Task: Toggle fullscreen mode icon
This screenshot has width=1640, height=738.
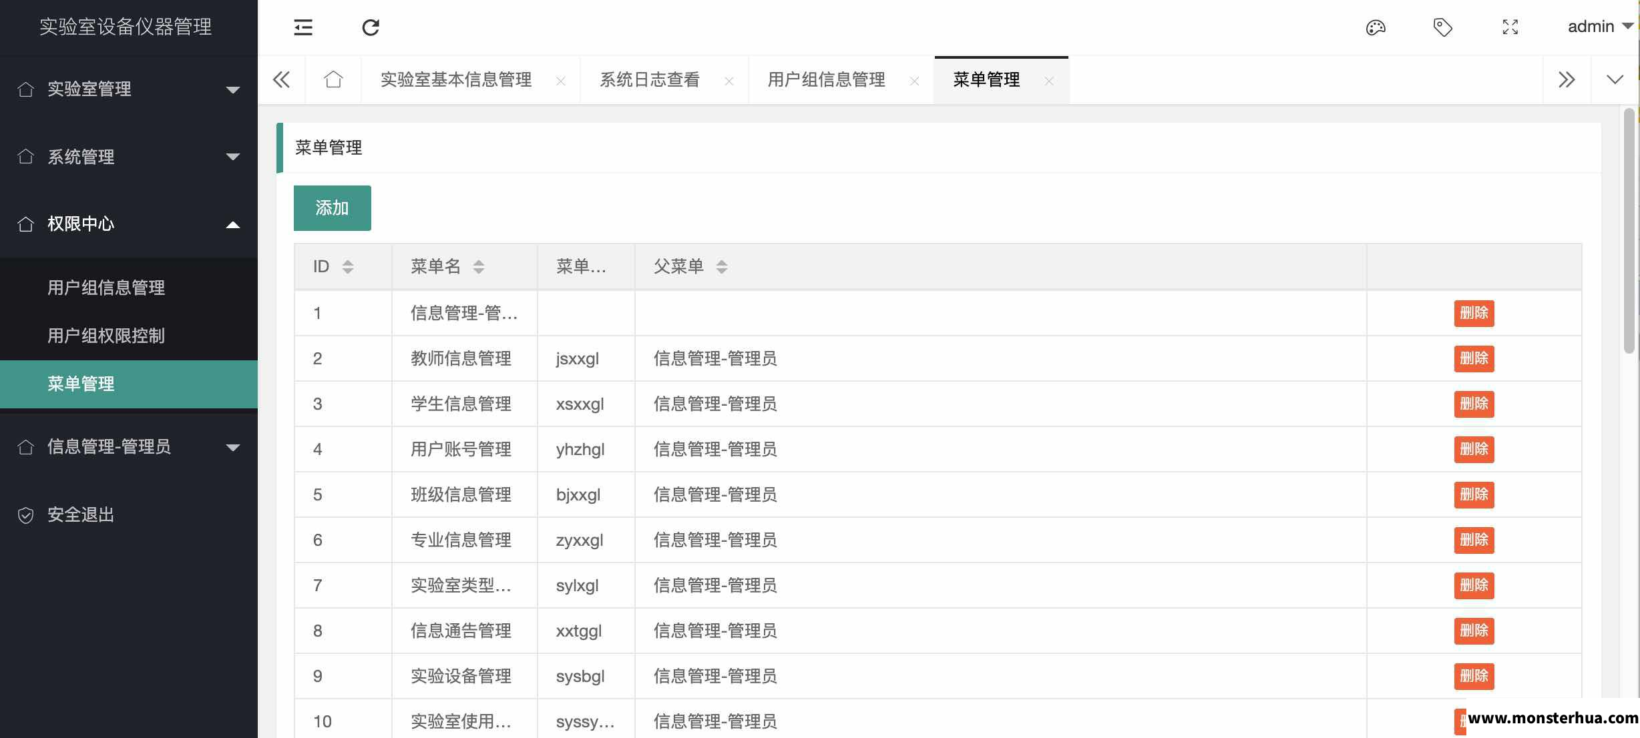Action: click(x=1510, y=27)
